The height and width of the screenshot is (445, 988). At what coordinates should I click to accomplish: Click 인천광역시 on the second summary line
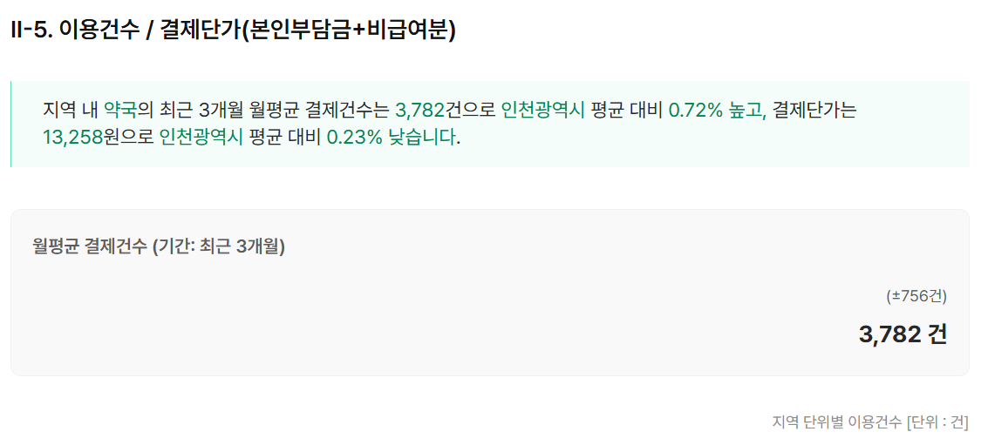click(201, 137)
